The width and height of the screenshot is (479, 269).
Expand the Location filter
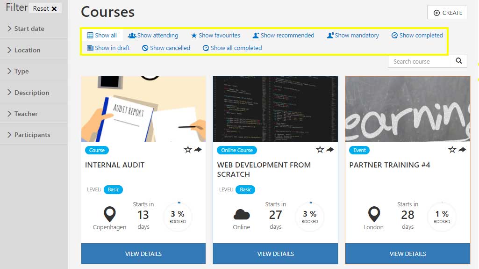click(27, 50)
